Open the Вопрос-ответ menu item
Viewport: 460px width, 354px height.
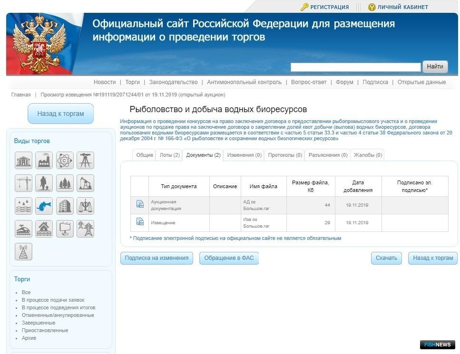pyautogui.click(x=309, y=82)
